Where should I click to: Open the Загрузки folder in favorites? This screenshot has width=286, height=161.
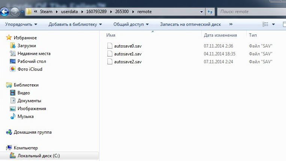pos(26,46)
